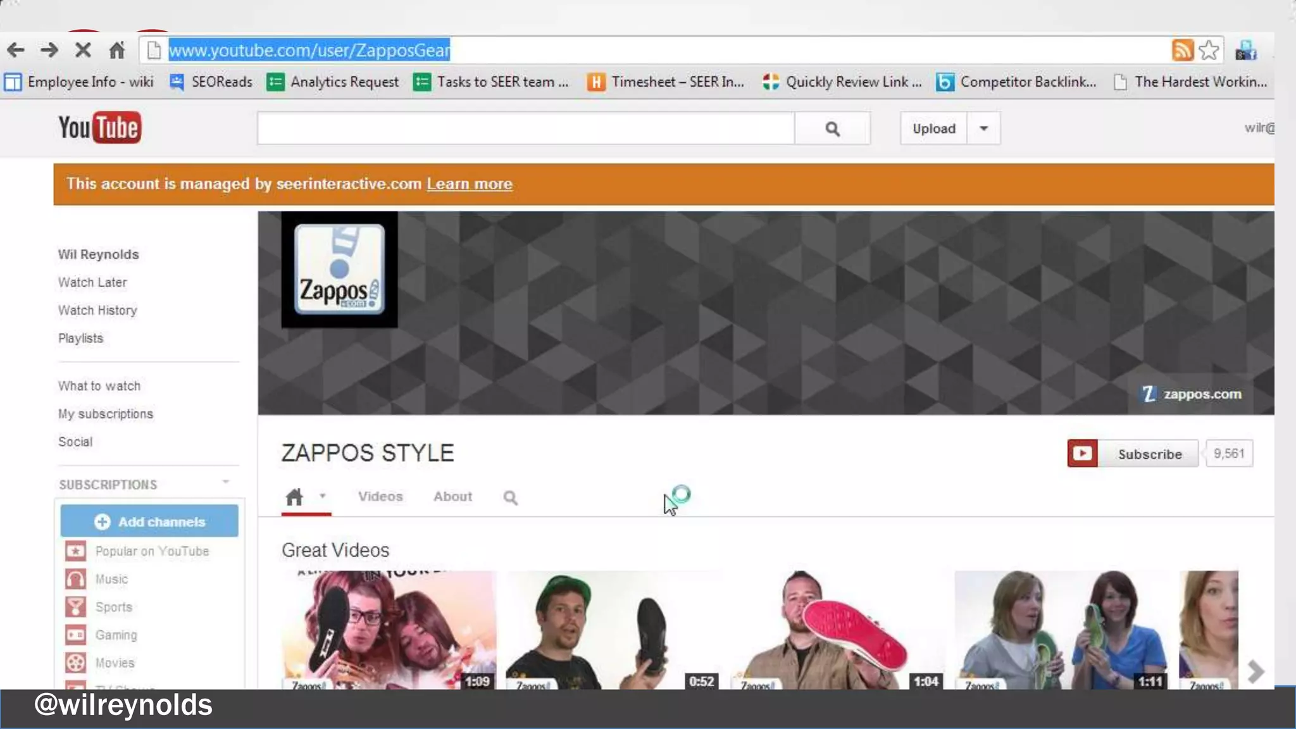Open the Learn more link

click(x=469, y=184)
